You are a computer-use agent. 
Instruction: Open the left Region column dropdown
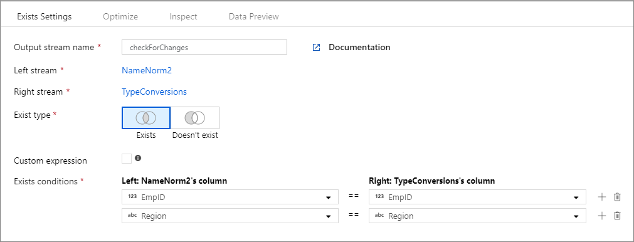pos(230,216)
